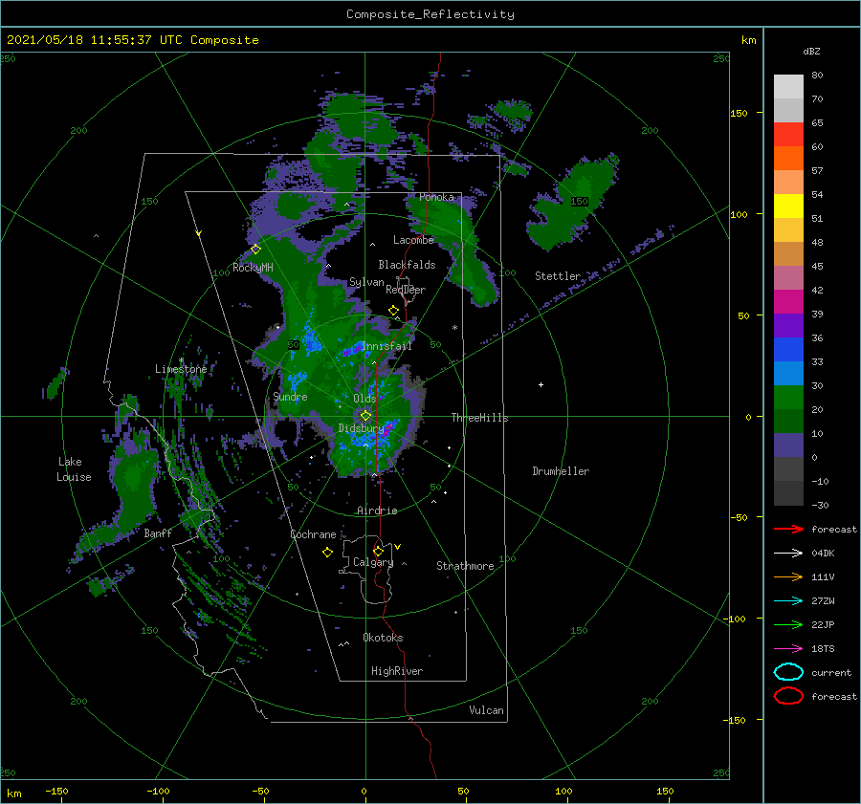
Task: Click the white 04DK arrow icon
Action: click(788, 553)
